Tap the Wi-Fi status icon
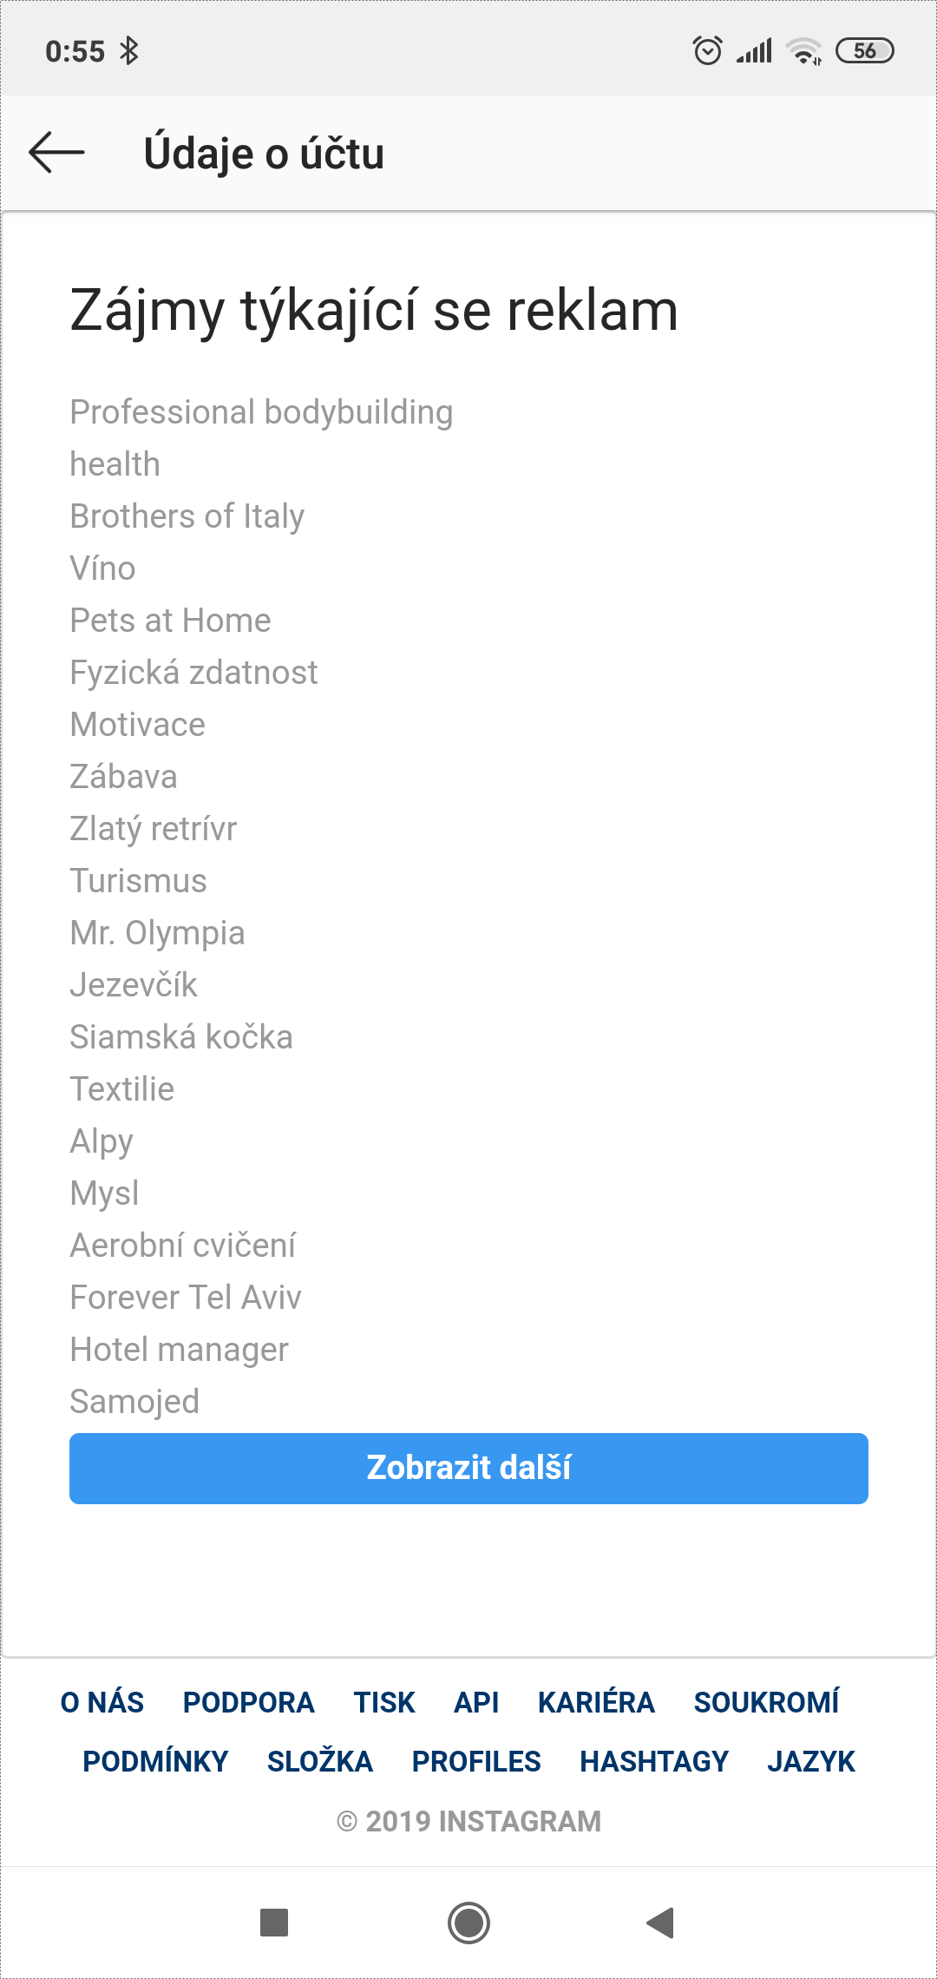 point(803,51)
